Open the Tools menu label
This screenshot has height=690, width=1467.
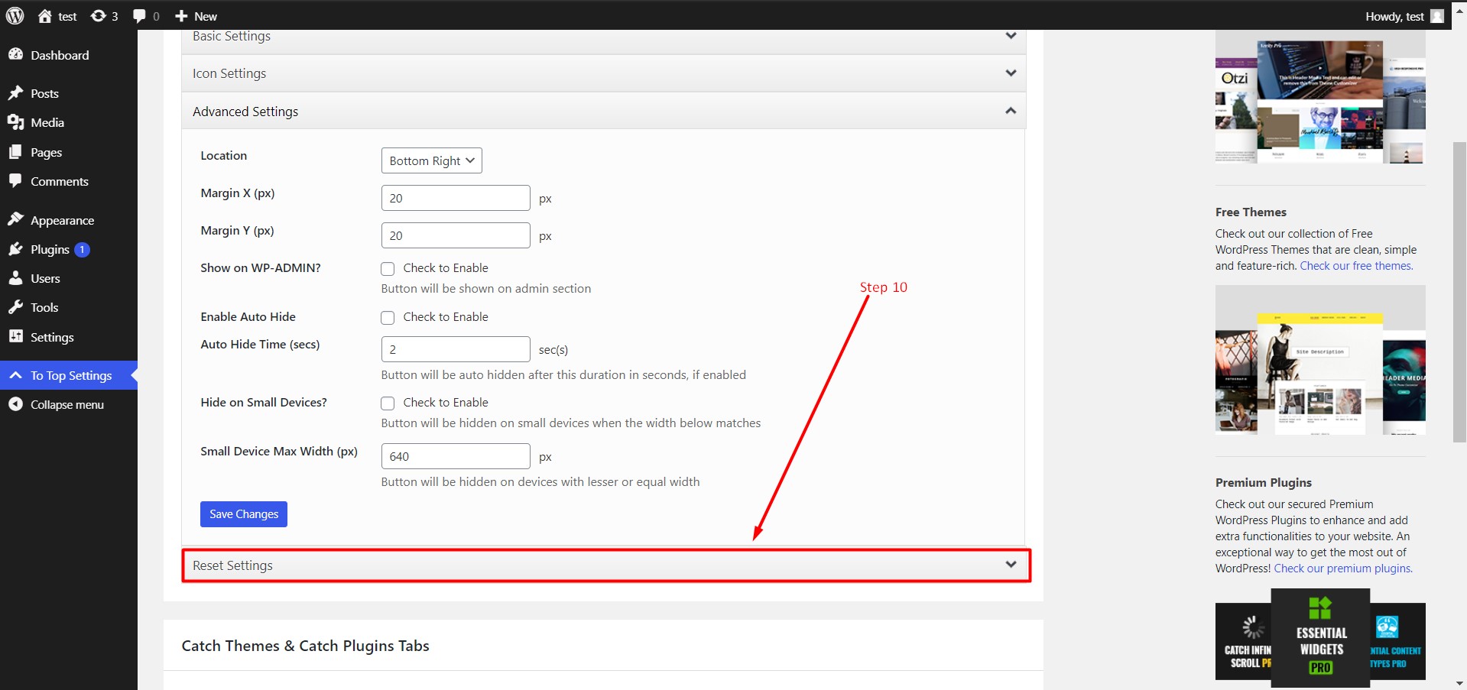(44, 307)
